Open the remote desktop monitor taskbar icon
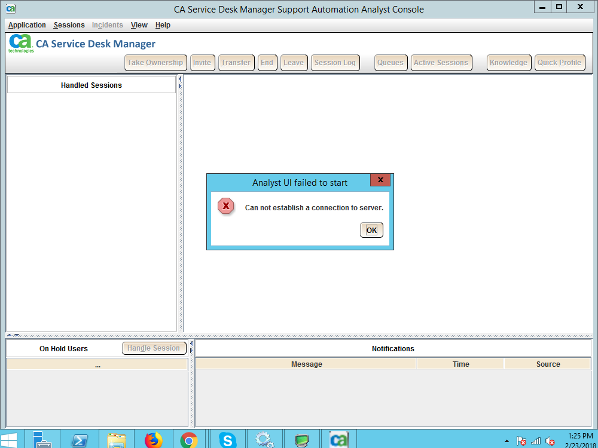This screenshot has height=448, width=598. pos(302,439)
